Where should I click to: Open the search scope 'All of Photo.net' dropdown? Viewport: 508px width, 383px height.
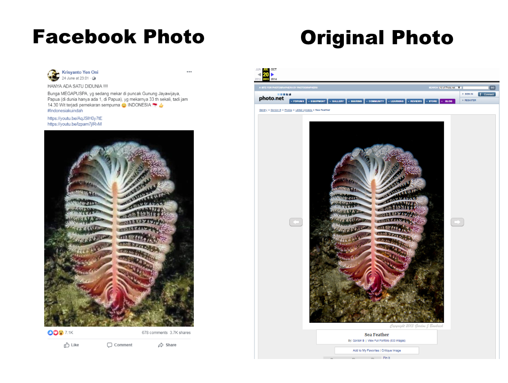[x=450, y=88]
